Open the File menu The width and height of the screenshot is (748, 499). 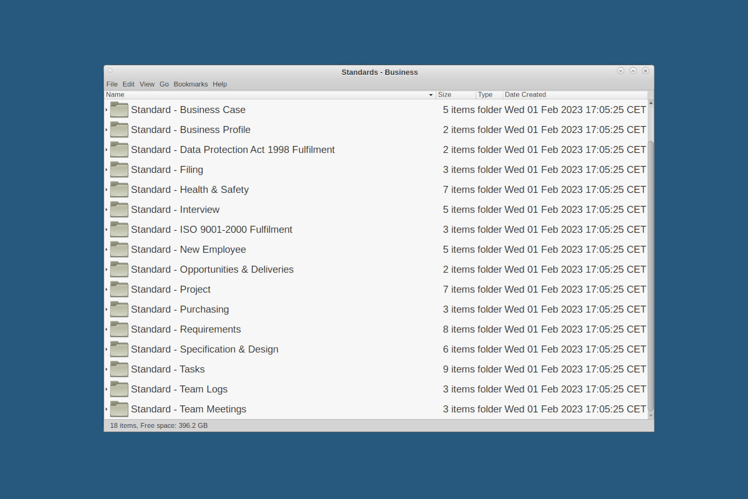(112, 84)
